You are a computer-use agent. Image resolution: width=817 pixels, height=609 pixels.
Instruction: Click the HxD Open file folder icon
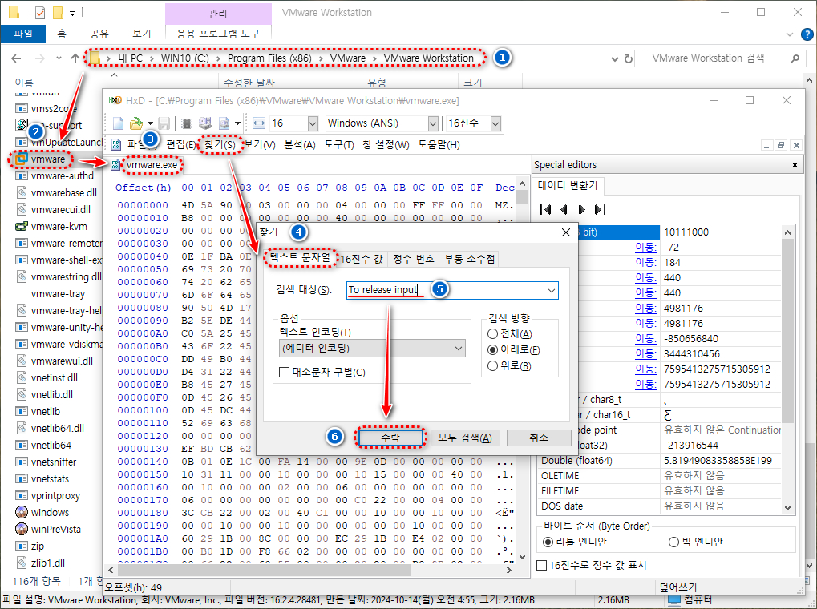(x=136, y=123)
